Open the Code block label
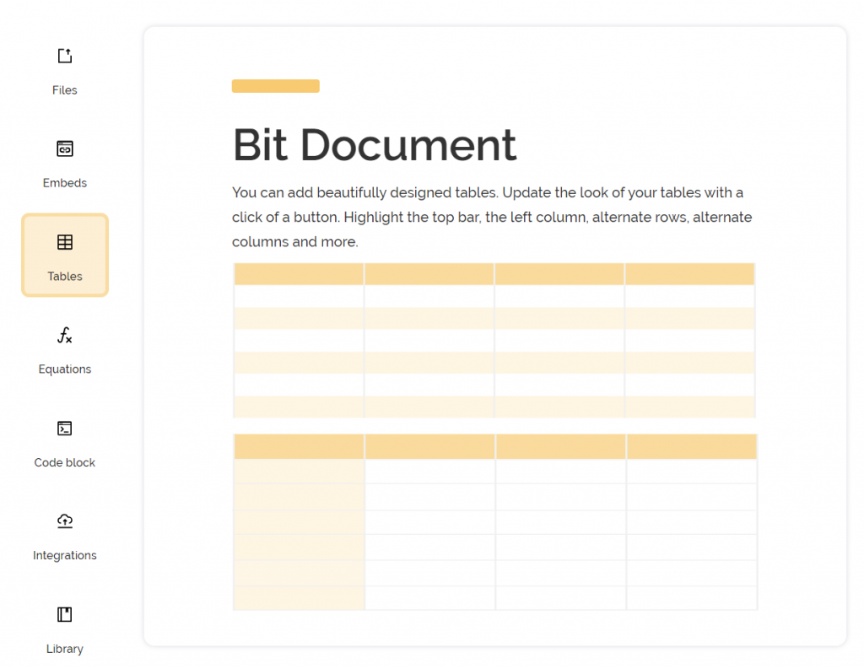864x669 pixels. 64,462
